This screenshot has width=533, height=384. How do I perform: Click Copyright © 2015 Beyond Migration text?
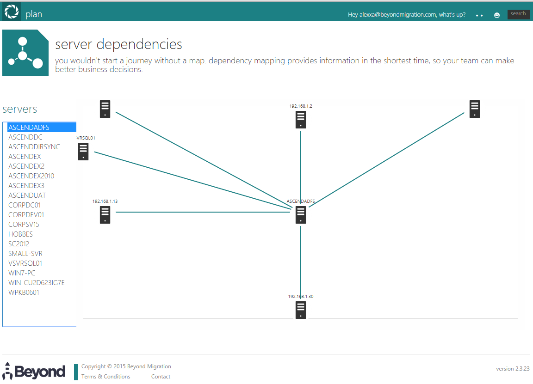tap(126, 366)
